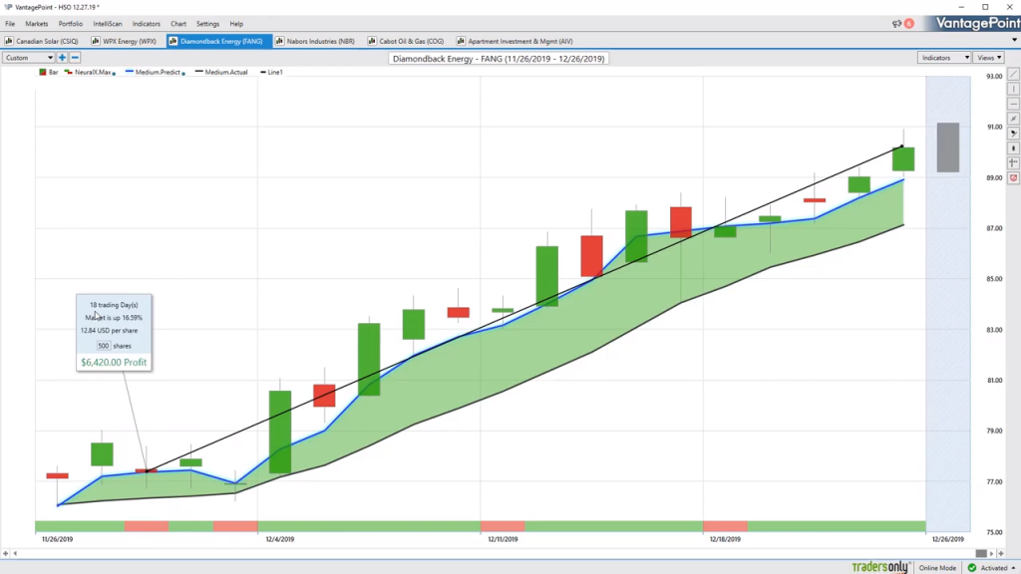Toggle Line1 in the chart legend

pyautogui.click(x=271, y=72)
